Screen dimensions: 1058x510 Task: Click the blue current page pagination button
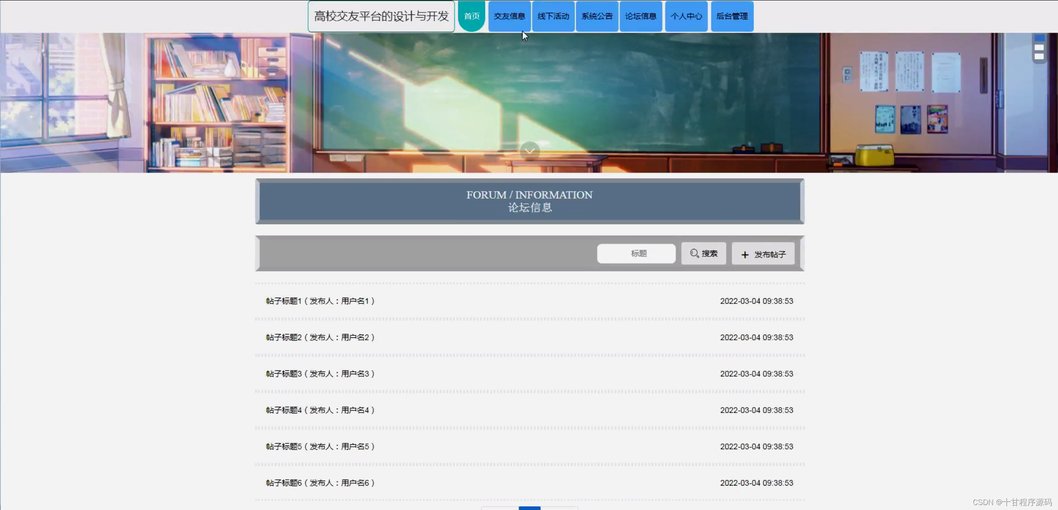529,508
